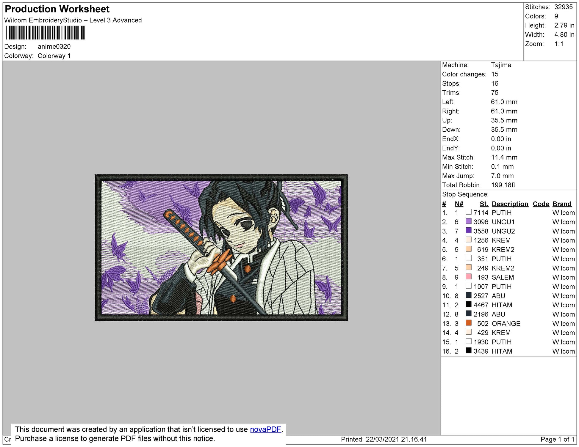Select the HITAM black swatch in stop 11
579x447 pixels.
469,304
